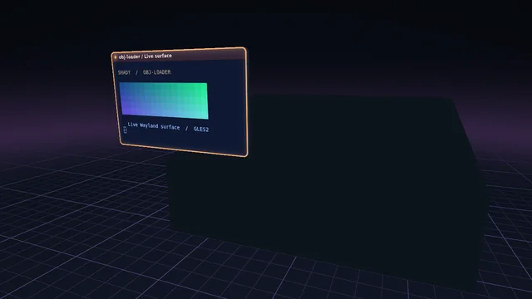The width and height of the screenshot is (532, 299).
Task: Click the 'obj-loader / Live surface' window title
Action: (145, 56)
